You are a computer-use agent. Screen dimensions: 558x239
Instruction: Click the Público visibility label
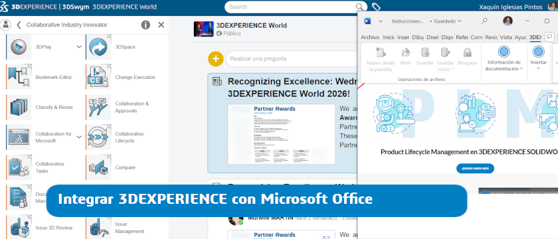[232, 33]
